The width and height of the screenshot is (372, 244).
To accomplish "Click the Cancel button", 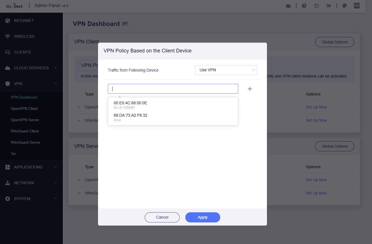I will [x=162, y=217].
